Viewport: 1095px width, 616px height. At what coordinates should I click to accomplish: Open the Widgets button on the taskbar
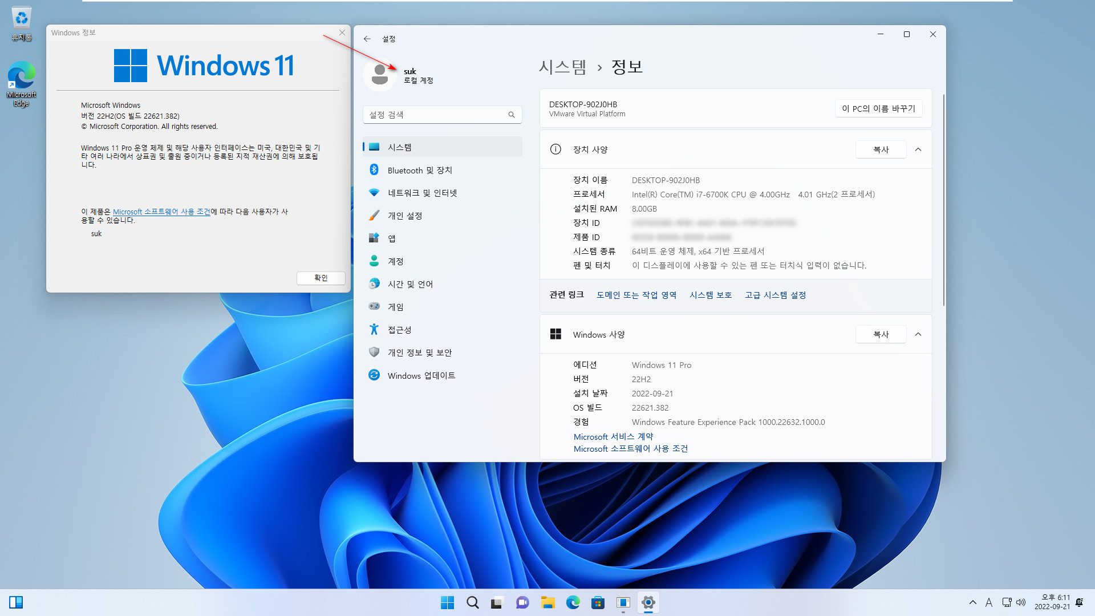[16, 602]
